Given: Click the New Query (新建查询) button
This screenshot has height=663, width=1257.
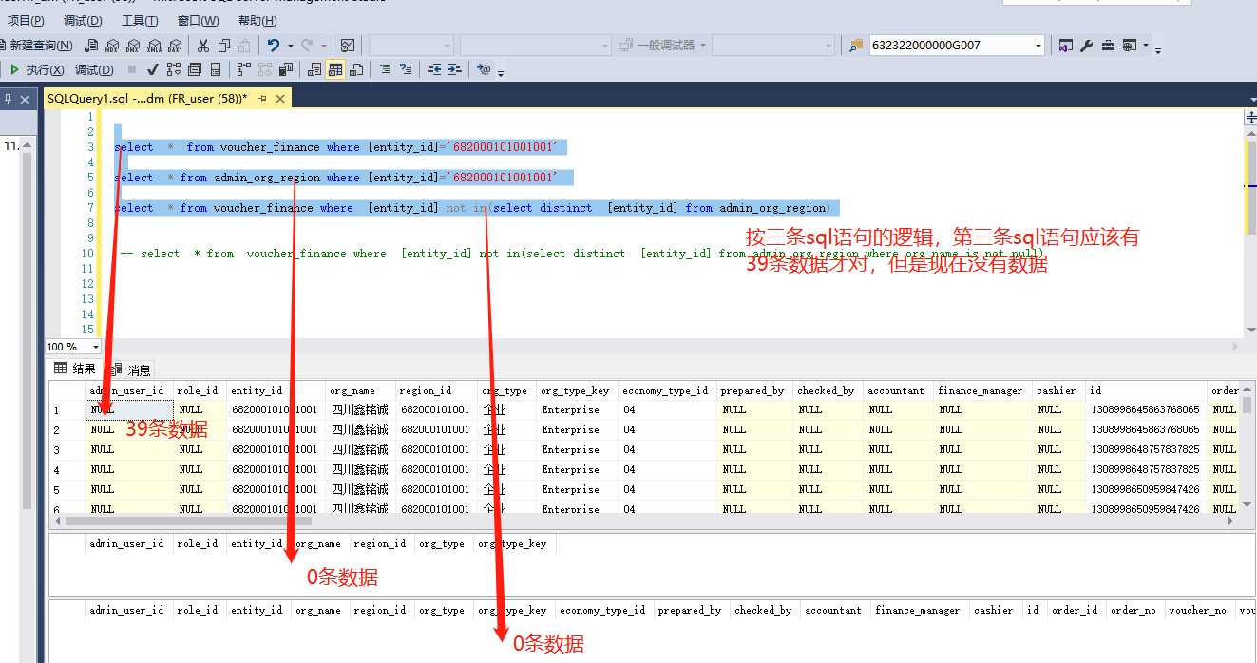Looking at the screenshot, I should pyautogui.click(x=38, y=46).
